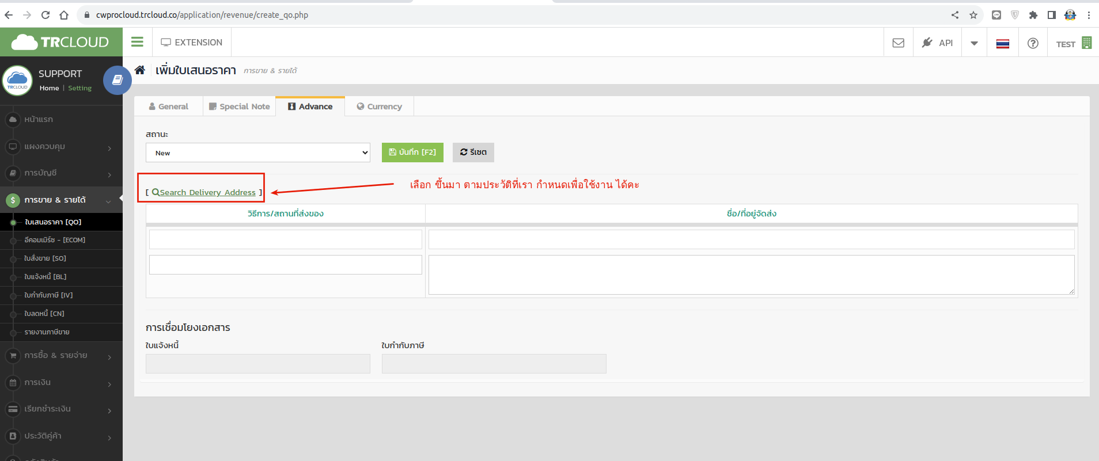1099x461 pixels.
Task: Click the TEST company building icon
Action: [x=1086, y=43]
